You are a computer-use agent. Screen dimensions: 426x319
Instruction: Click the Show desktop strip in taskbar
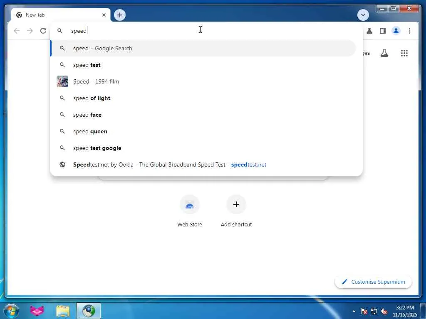(423, 311)
